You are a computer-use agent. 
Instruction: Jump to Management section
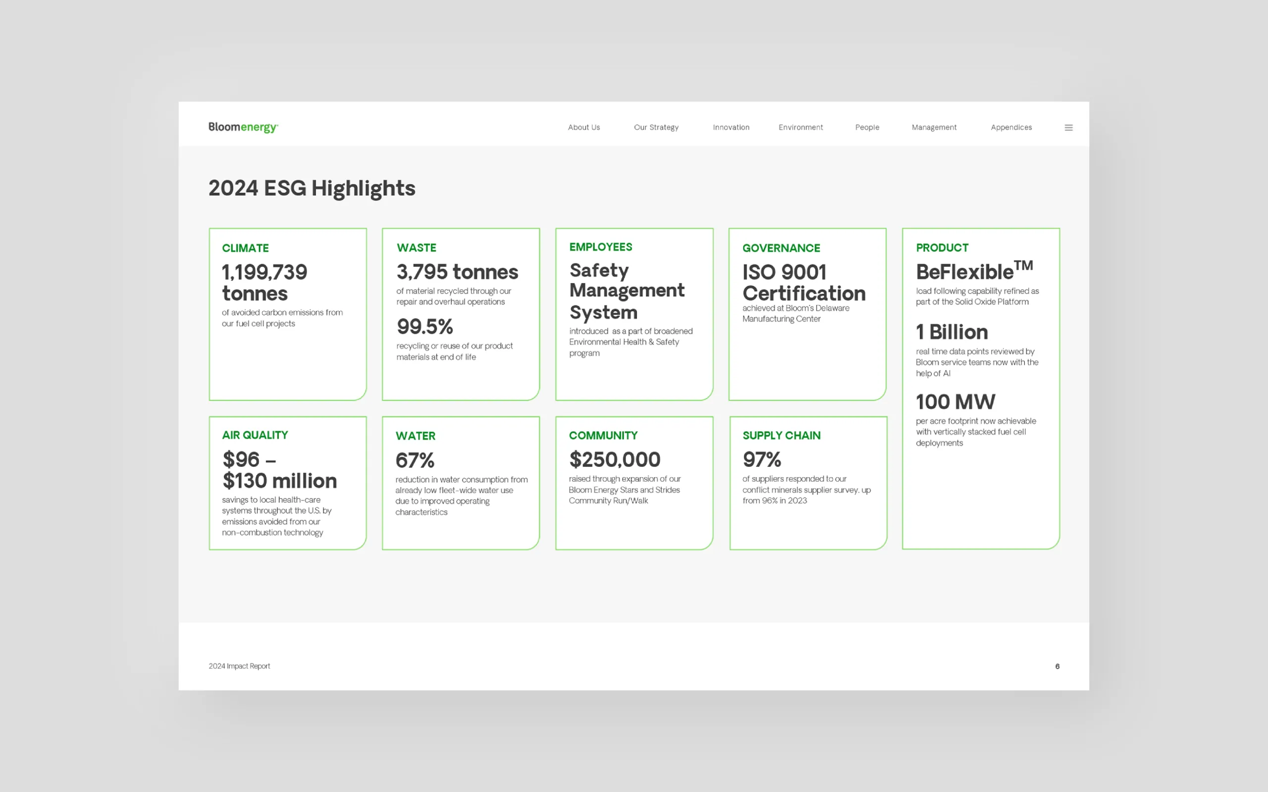tap(934, 127)
